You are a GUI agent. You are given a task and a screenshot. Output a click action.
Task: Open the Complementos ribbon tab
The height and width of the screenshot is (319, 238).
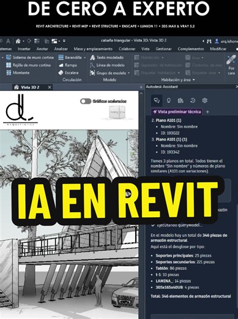pyautogui.click(x=191, y=49)
